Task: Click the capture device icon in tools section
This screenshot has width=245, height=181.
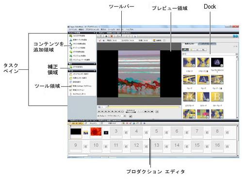Action: [x=71, y=94]
